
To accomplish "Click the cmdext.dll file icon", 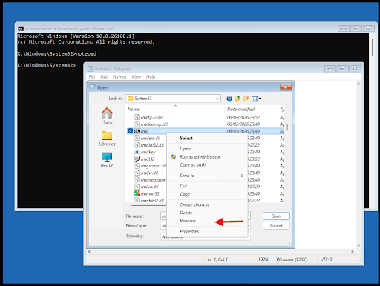I will [137, 138].
